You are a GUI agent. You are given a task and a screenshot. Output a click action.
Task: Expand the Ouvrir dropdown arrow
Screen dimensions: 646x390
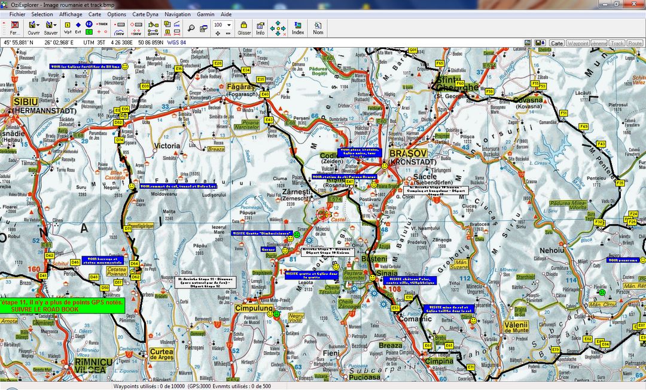pyautogui.click(x=38, y=26)
